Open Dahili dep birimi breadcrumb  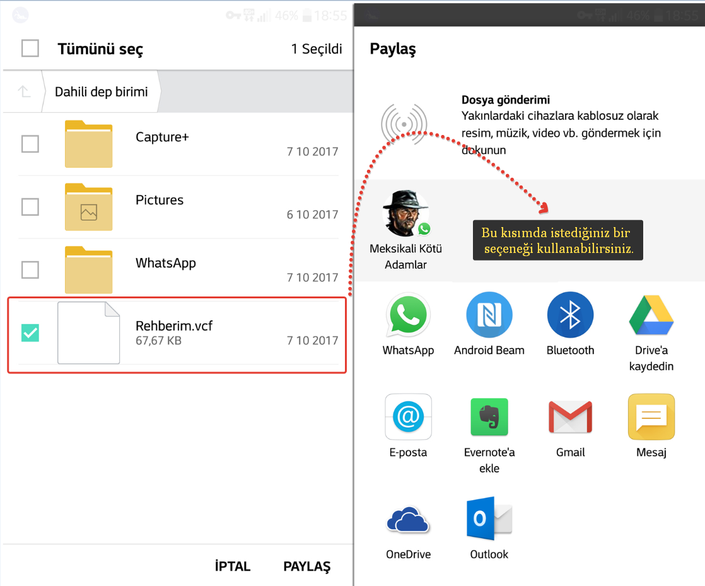pos(101,91)
